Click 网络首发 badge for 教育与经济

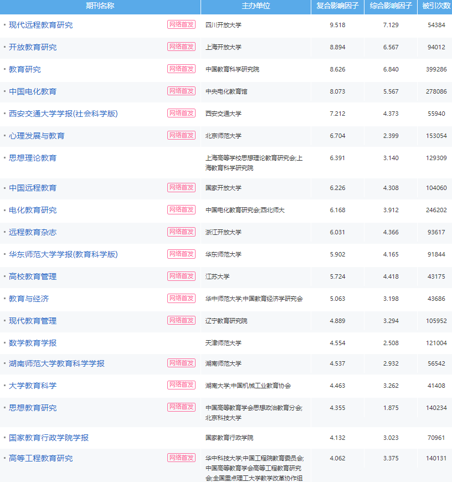[182, 298]
